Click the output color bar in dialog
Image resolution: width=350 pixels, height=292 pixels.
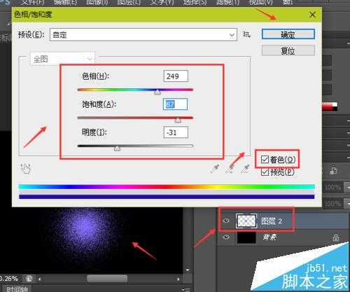click(167, 197)
